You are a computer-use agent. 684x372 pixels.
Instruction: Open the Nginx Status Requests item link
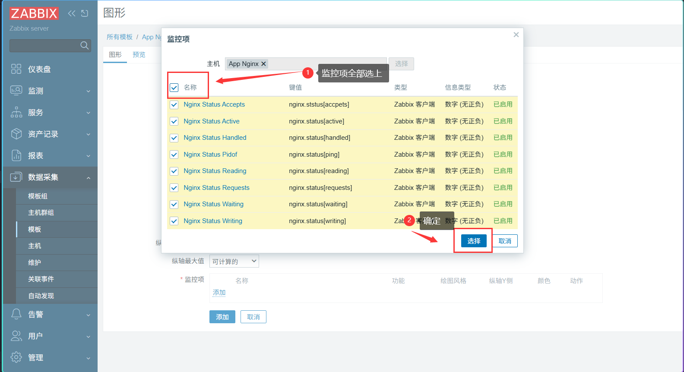216,188
